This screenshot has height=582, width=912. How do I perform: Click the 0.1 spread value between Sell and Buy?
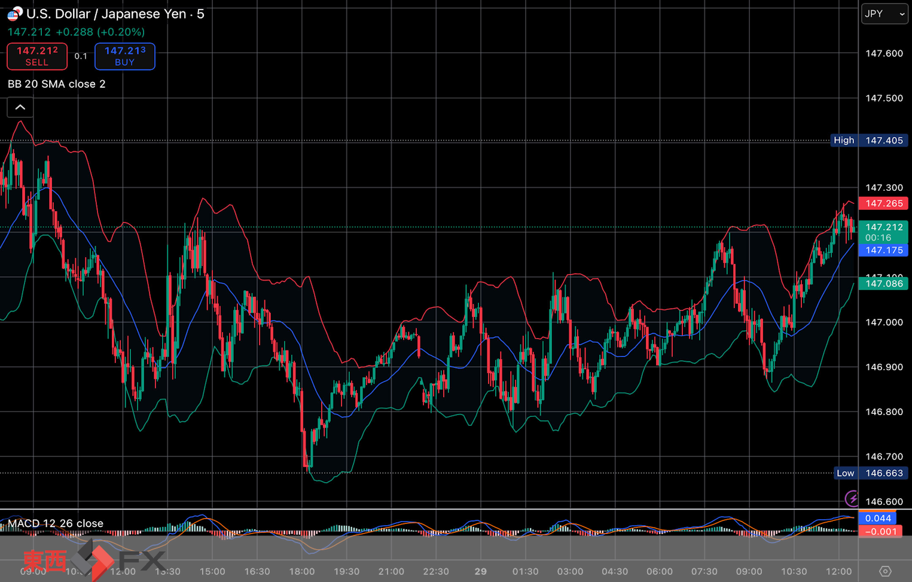tap(81, 56)
